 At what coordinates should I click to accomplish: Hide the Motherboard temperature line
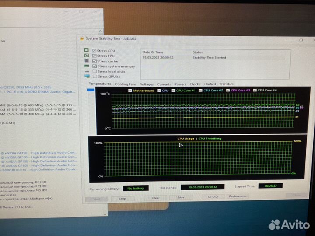tap(130, 90)
